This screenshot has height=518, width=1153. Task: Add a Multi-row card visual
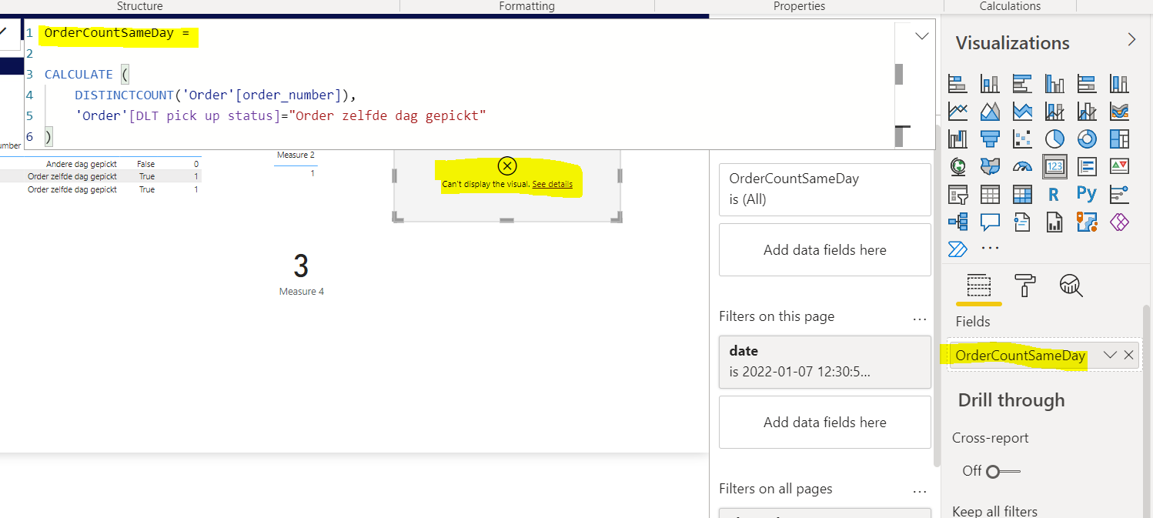pyautogui.click(x=1087, y=166)
